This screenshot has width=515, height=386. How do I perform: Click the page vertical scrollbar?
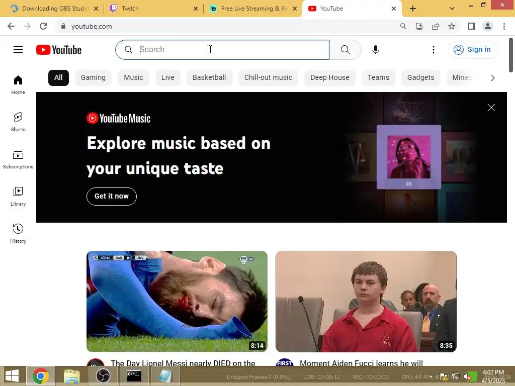(511, 55)
